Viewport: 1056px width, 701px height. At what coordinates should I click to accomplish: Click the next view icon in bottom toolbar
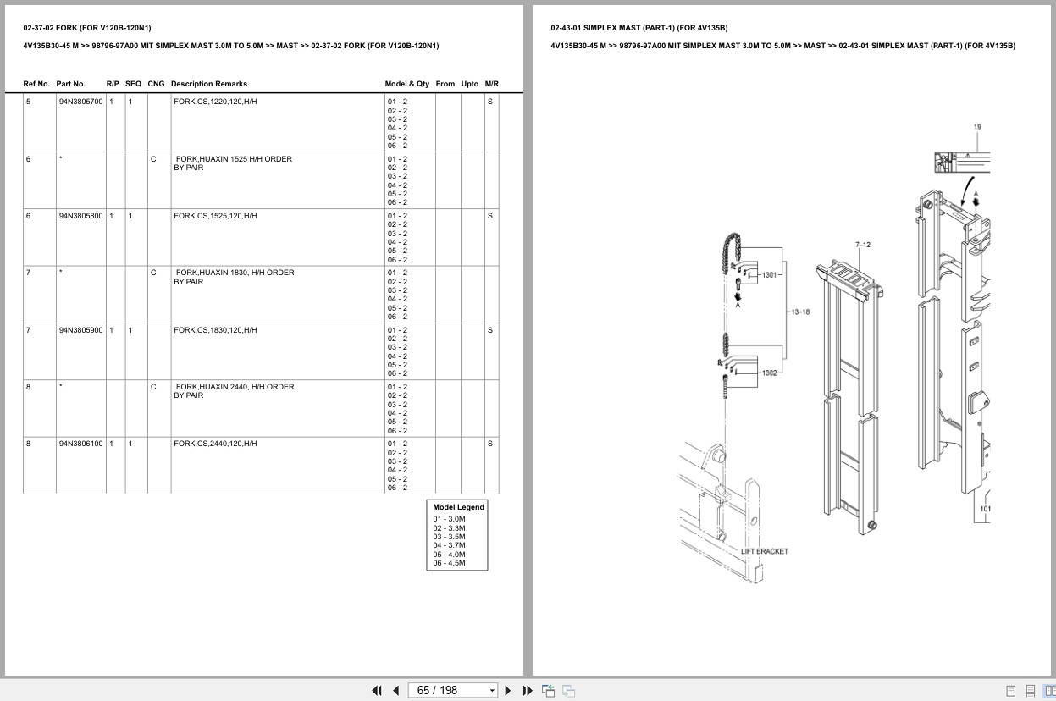[568, 690]
